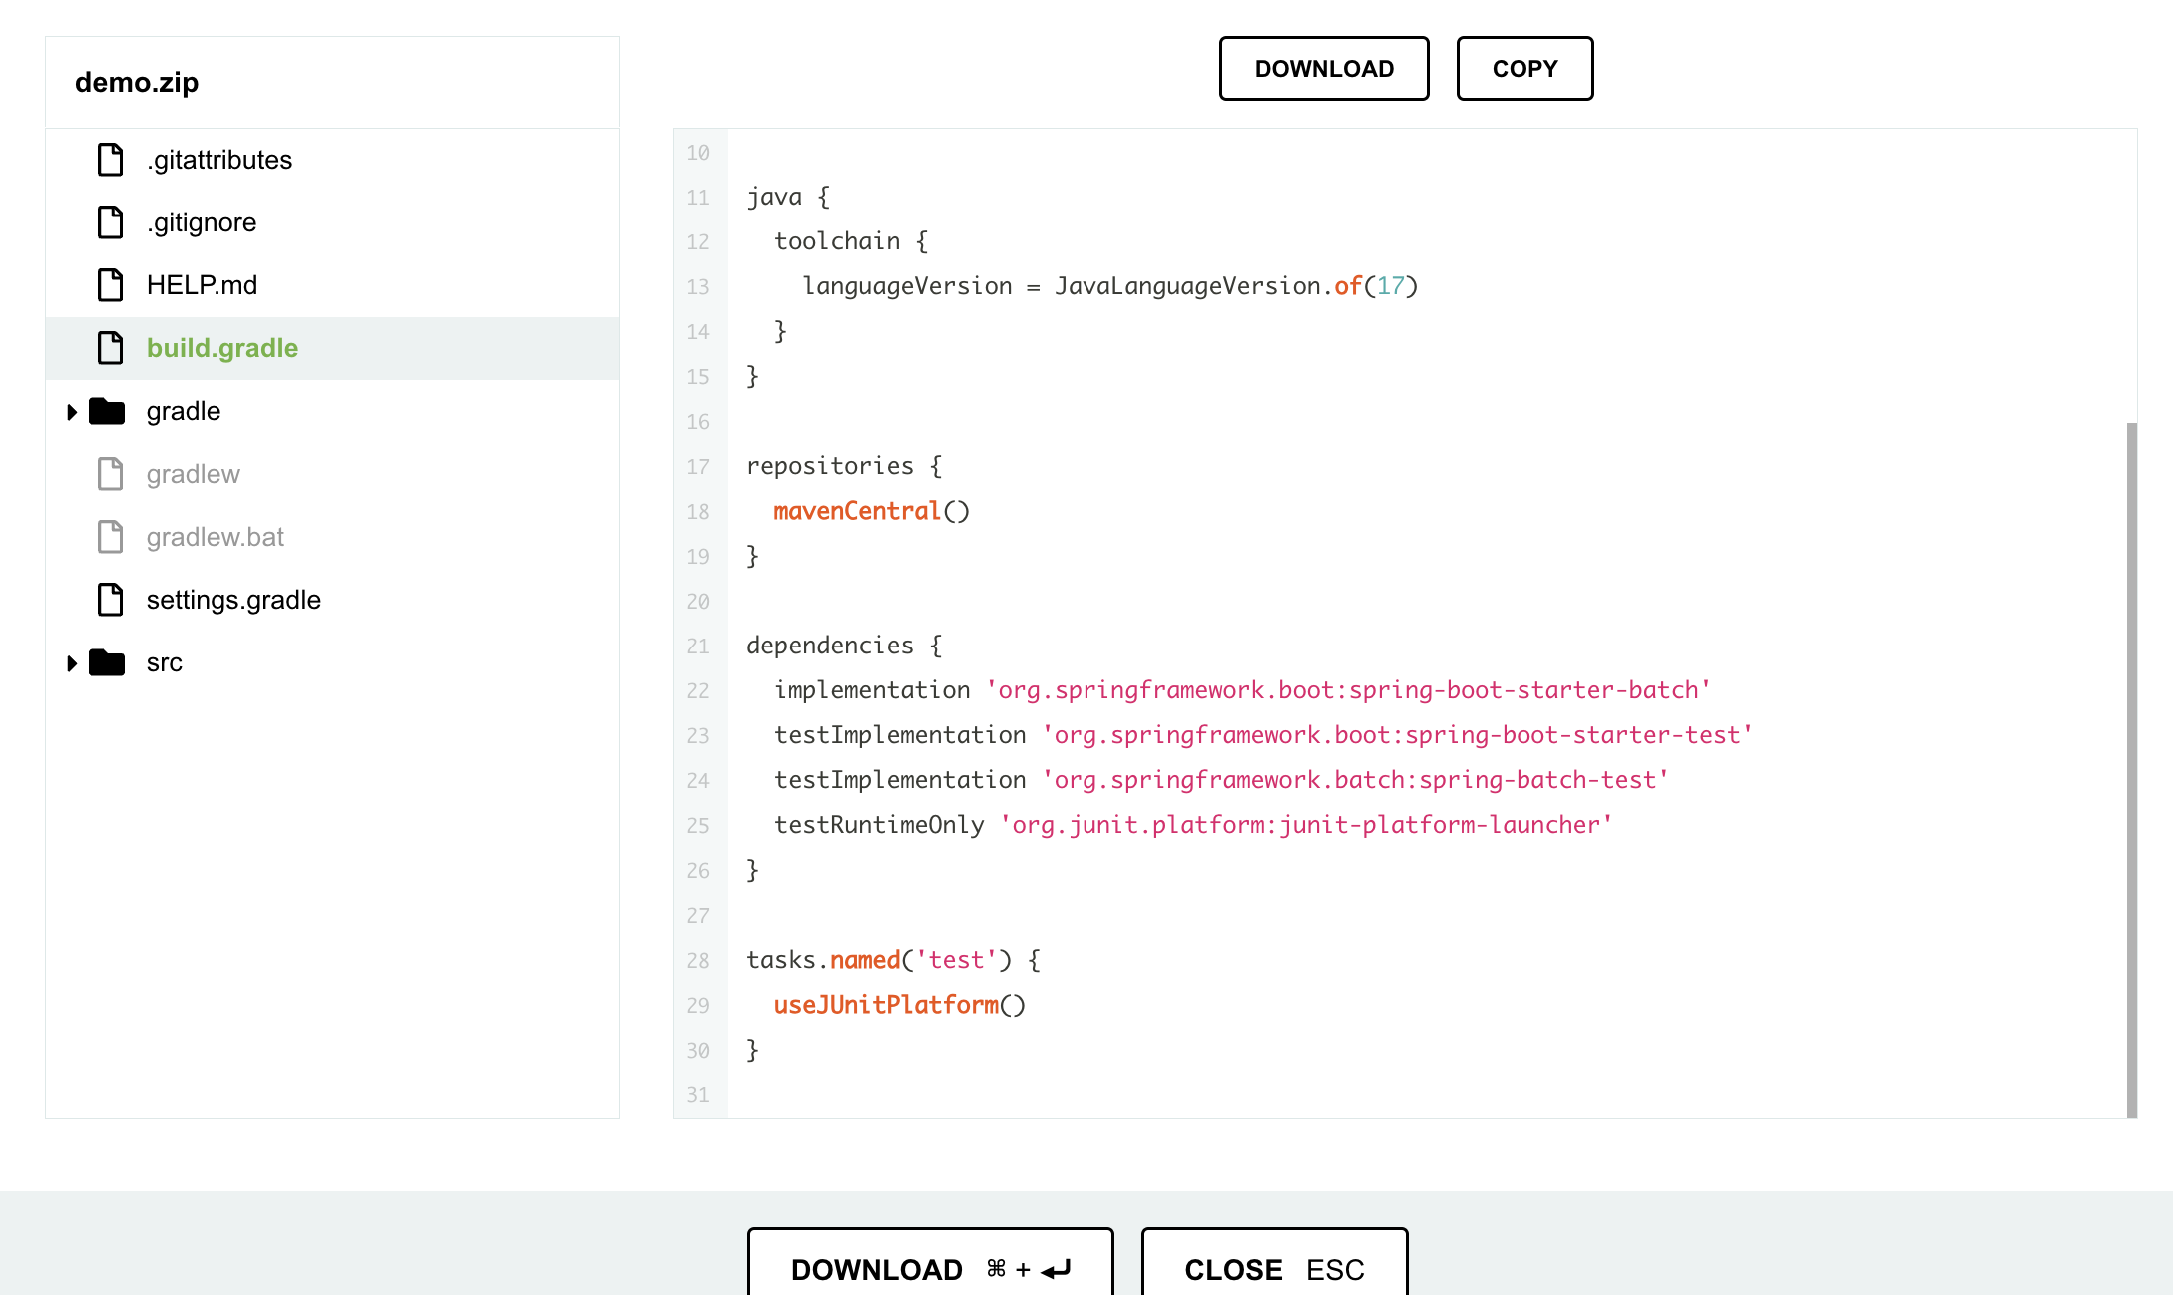
Task: Expand the gradle folder arrow
Action: point(71,412)
